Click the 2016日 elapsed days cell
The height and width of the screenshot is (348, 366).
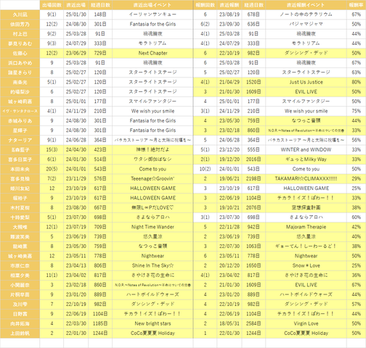253,159
